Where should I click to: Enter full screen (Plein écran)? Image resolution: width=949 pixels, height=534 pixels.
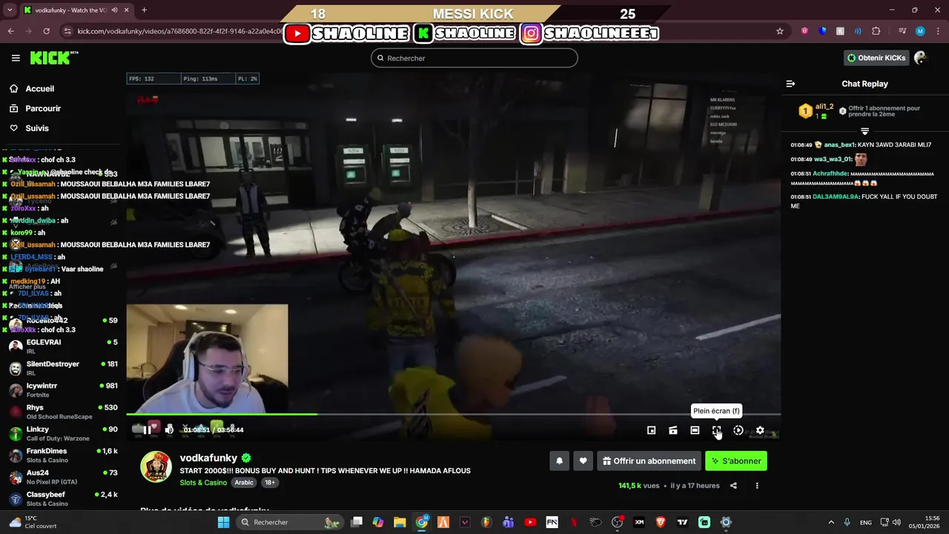pos(716,430)
